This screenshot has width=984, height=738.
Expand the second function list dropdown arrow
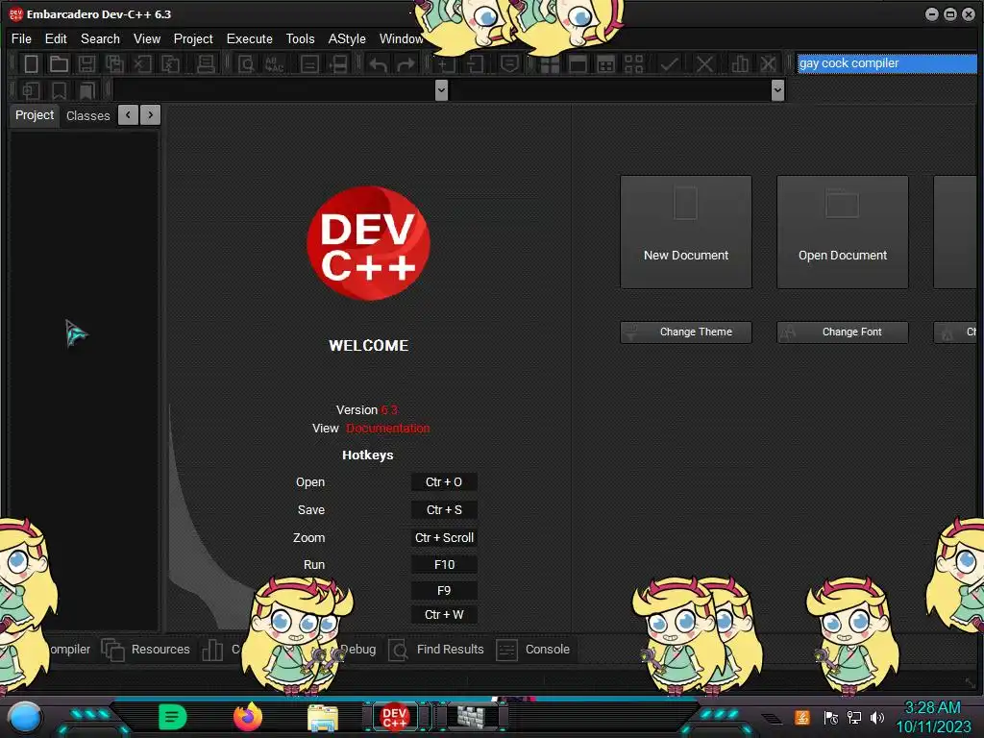[777, 90]
